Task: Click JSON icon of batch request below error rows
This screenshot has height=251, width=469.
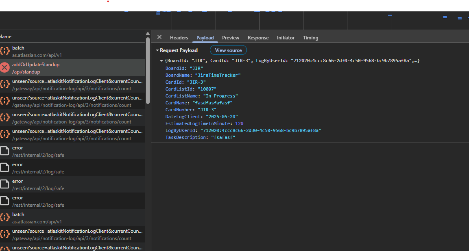Action: [4, 218]
